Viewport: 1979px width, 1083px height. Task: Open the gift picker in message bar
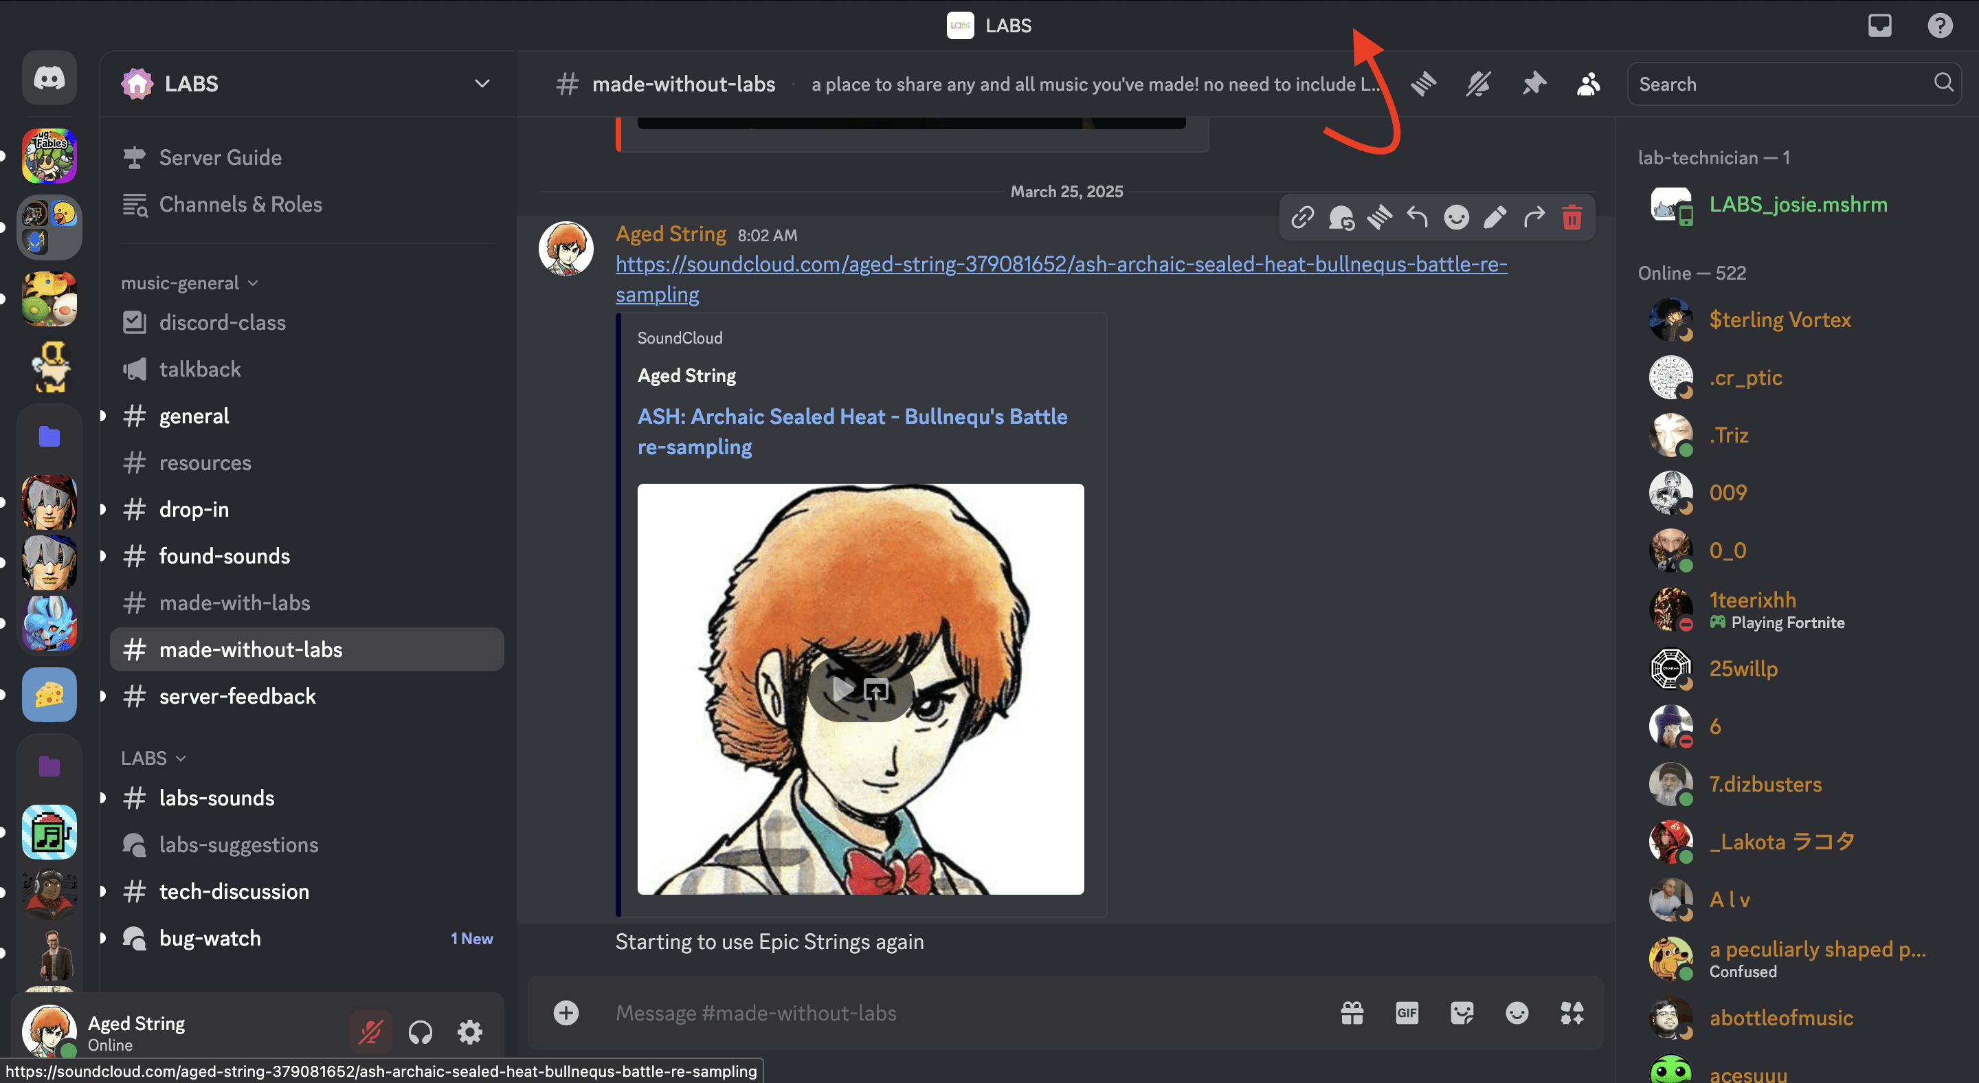click(1352, 1013)
